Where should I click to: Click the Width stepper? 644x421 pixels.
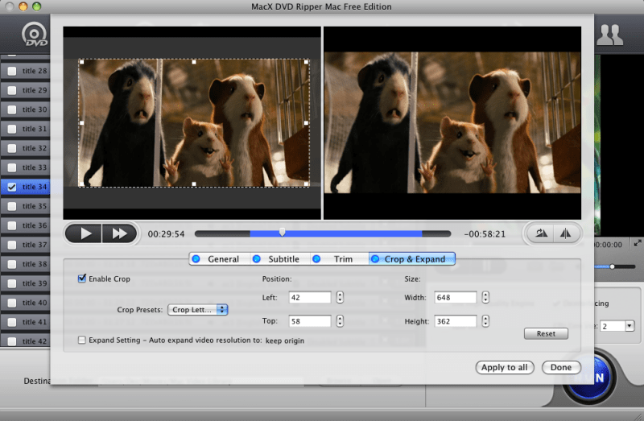485,297
